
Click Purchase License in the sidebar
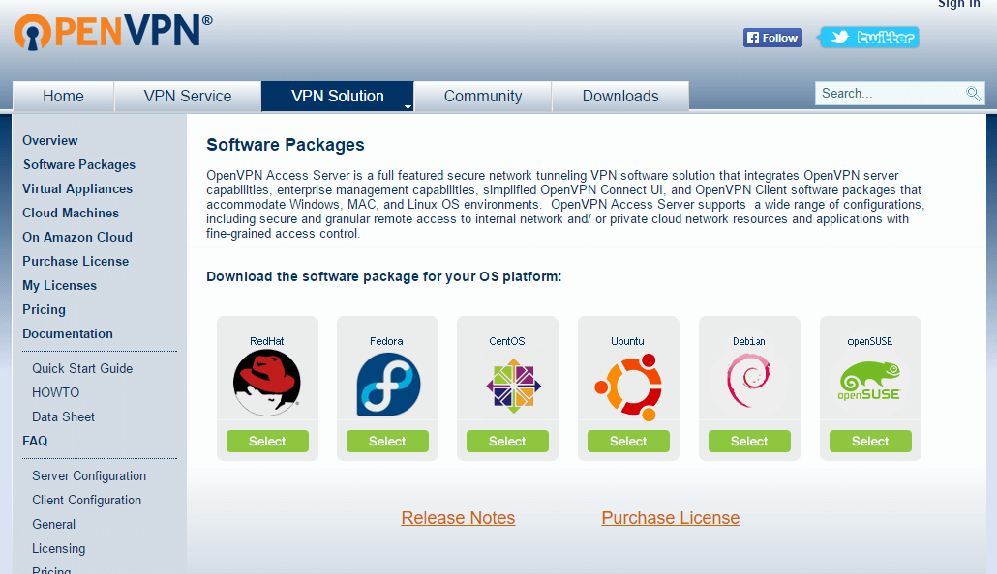pos(76,261)
